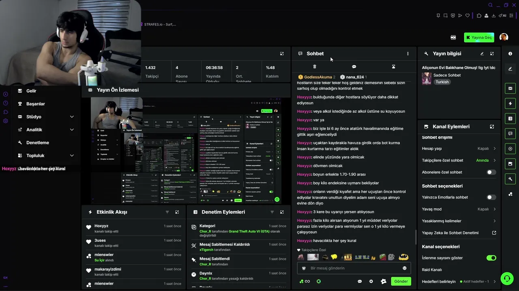This screenshot has height=291, width=519.
Task: Open Yasaklanmış kelimeler settings
Action: click(x=459, y=221)
